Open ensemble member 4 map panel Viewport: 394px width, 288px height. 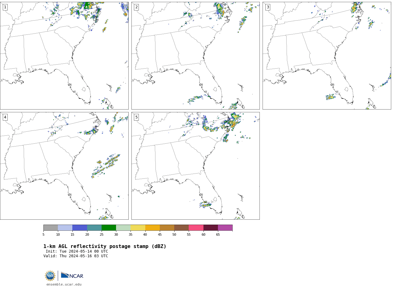(x=64, y=166)
